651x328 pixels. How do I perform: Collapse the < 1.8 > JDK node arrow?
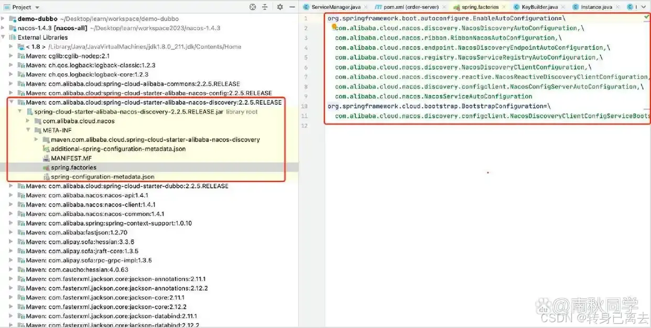tap(12, 47)
